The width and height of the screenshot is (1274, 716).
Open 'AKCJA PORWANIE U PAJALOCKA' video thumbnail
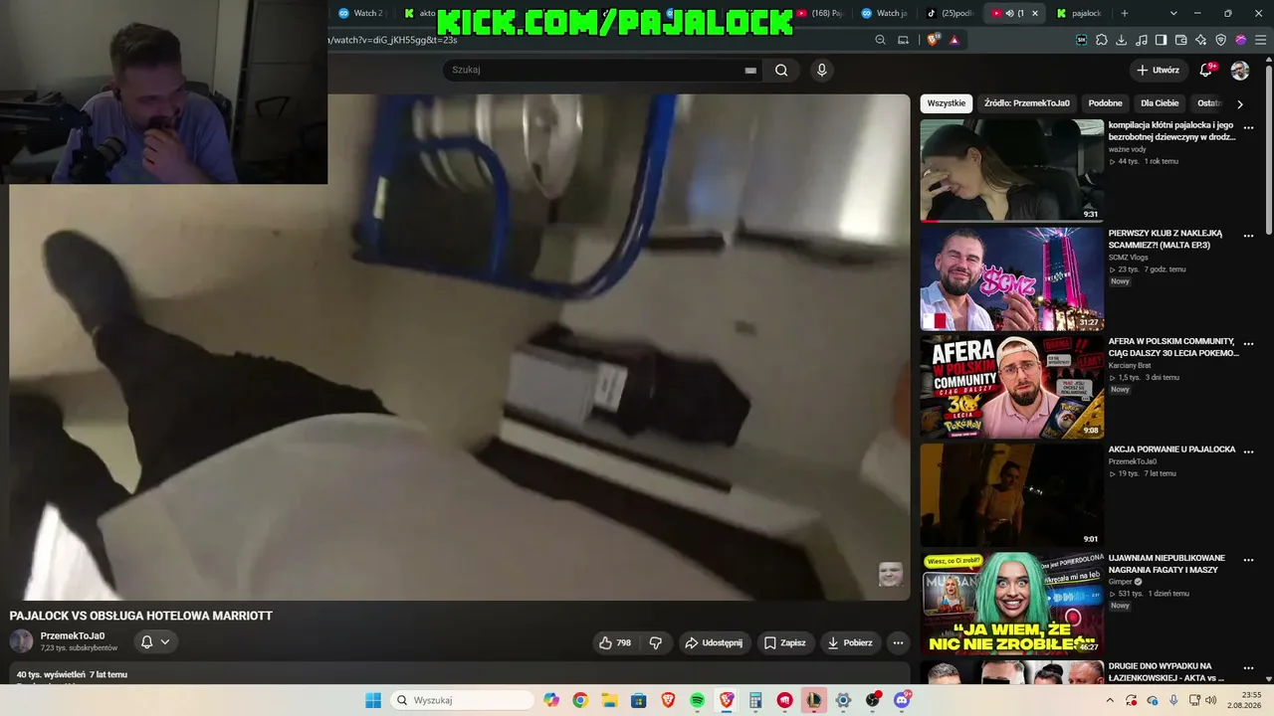[1012, 494]
